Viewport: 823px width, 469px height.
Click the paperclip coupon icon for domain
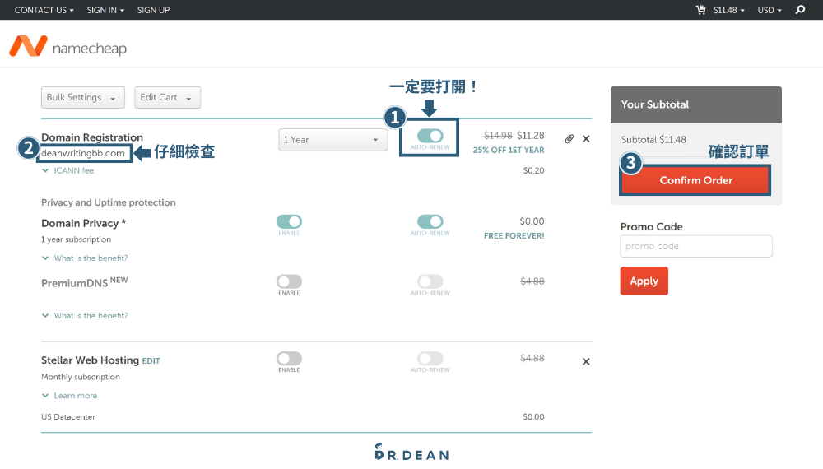point(569,138)
